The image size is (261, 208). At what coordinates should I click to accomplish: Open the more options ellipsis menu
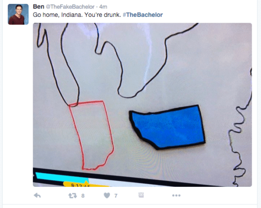pos(176,195)
